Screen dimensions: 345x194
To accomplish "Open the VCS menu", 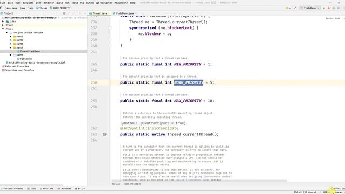I will click(x=82, y=3).
